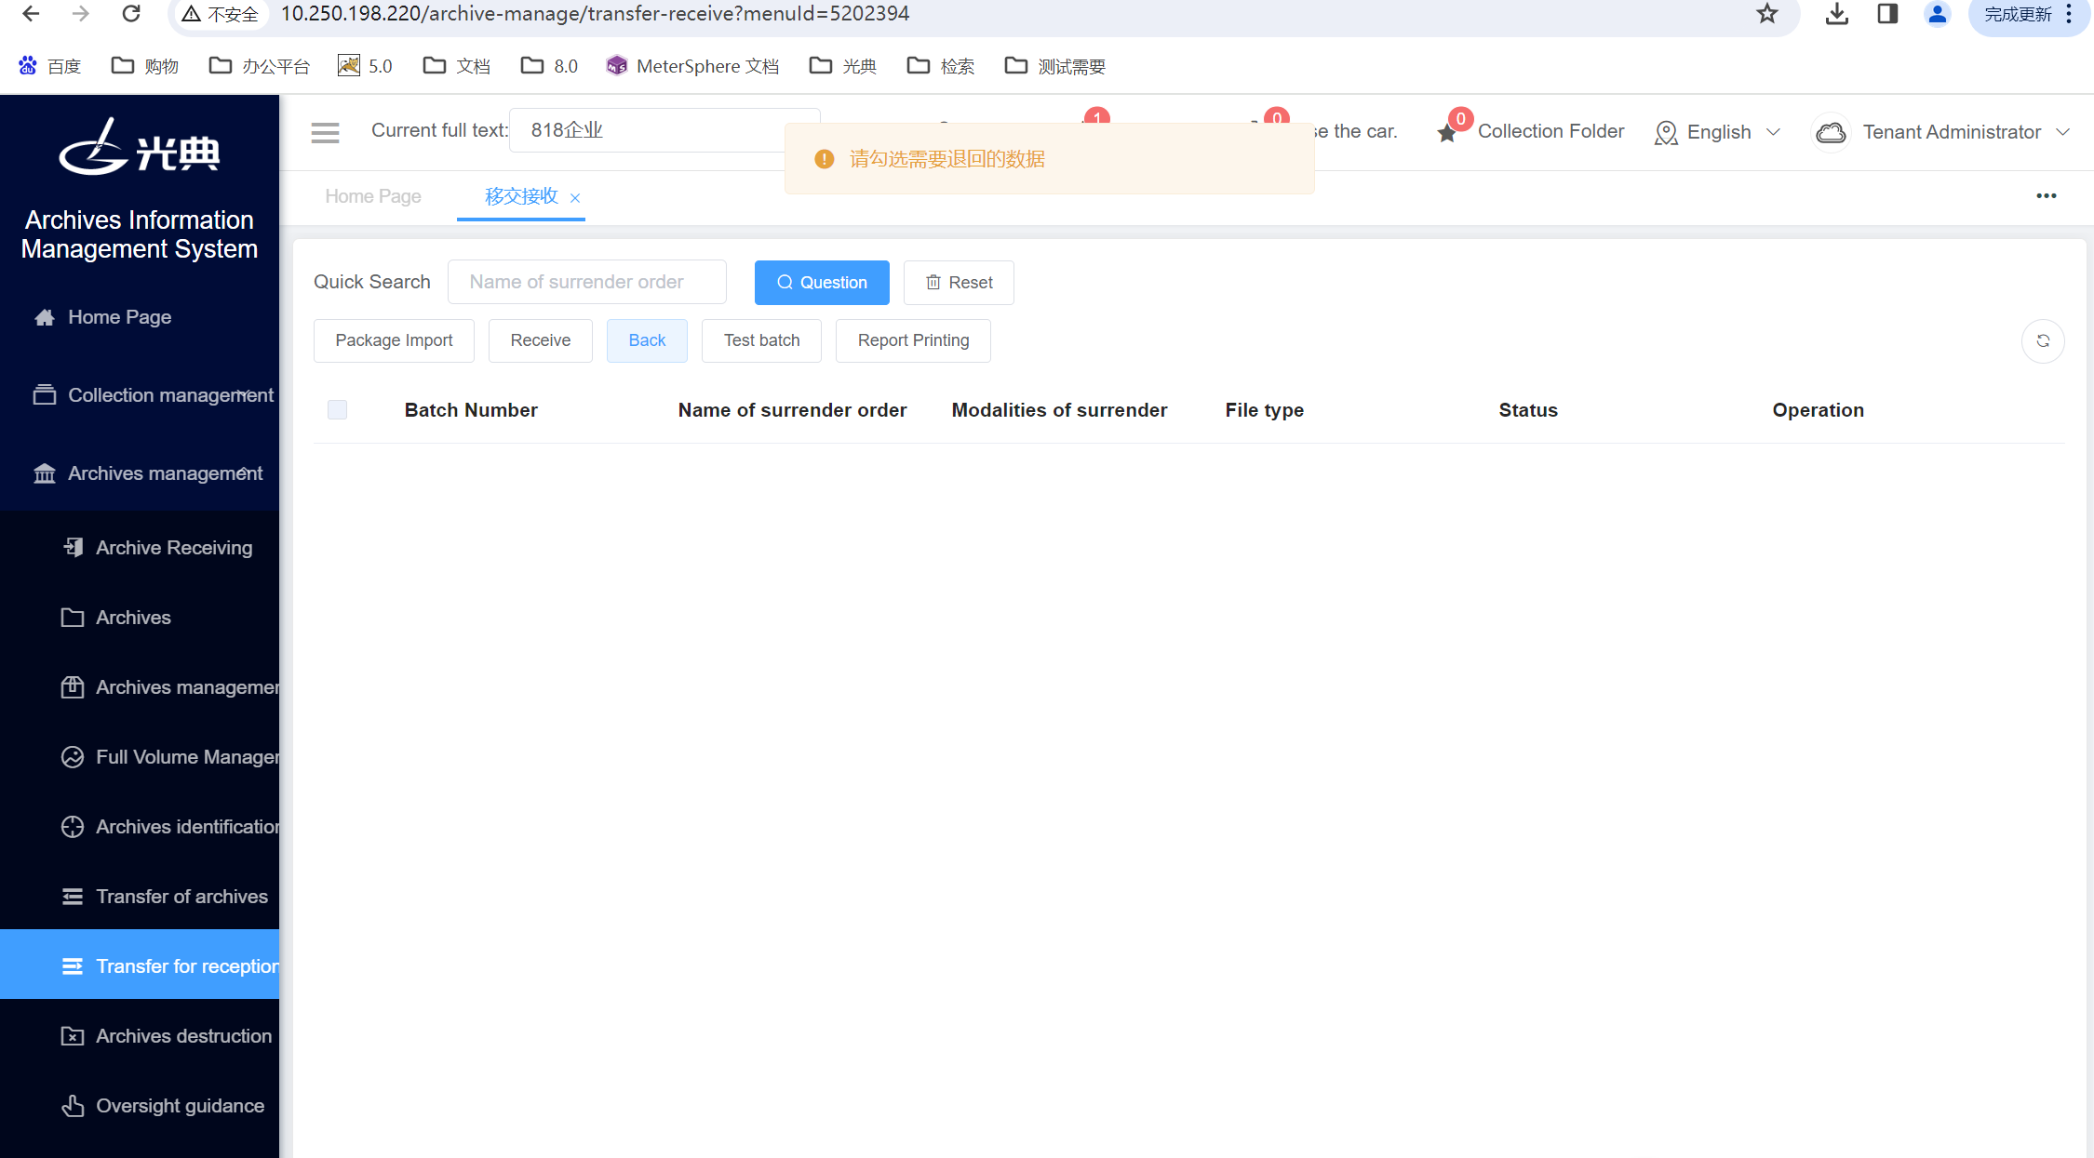Open the Baidu bookmark
The image size is (2094, 1158).
click(49, 66)
